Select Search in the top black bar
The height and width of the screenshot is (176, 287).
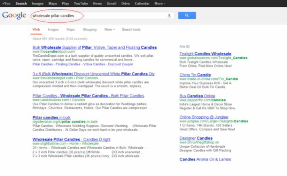coord(21,4)
